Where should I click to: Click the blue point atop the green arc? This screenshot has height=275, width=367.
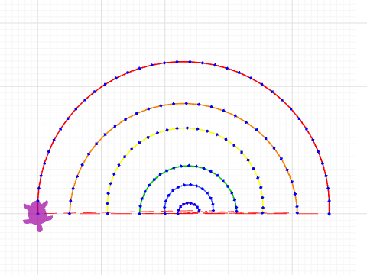coord(189,166)
